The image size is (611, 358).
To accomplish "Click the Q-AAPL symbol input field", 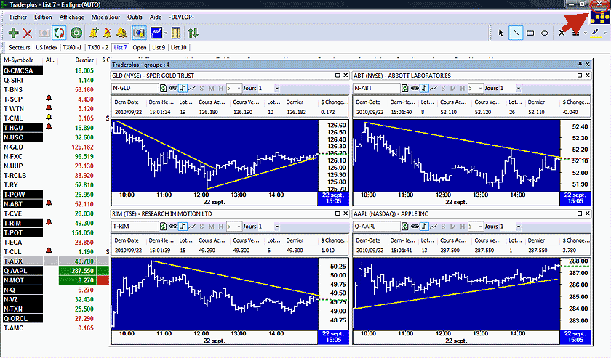I will (377, 227).
